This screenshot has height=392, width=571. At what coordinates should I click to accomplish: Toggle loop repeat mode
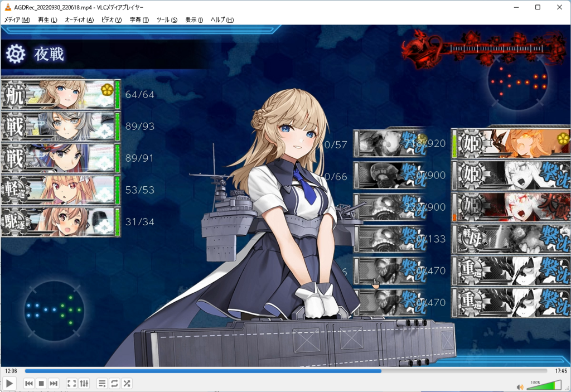click(x=114, y=384)
